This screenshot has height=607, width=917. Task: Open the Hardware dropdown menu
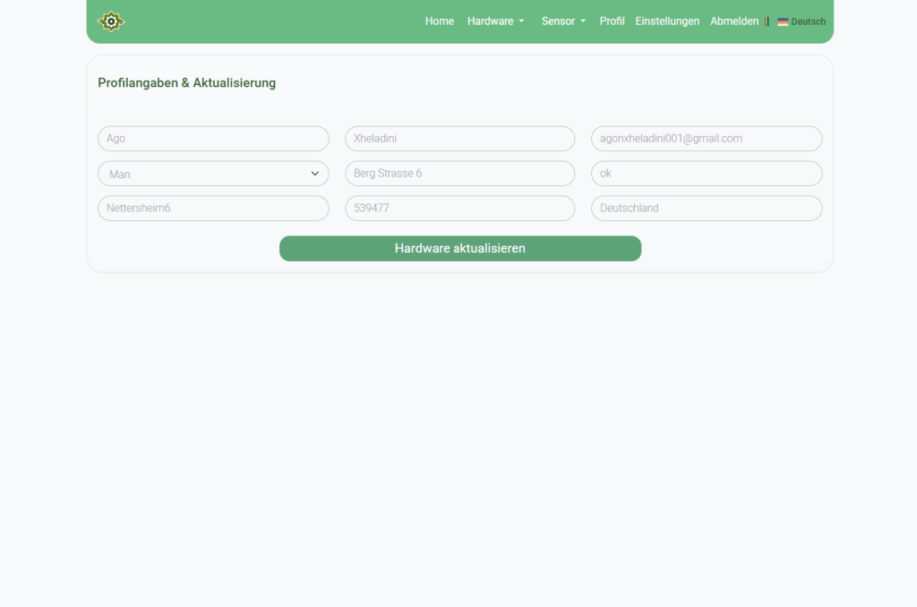click(x=495, y=21)
